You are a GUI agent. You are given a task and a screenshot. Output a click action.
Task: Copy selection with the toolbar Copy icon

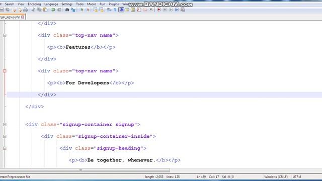[x=39, y=10]
